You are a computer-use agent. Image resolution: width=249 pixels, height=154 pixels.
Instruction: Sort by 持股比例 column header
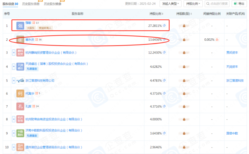point(157,14)
